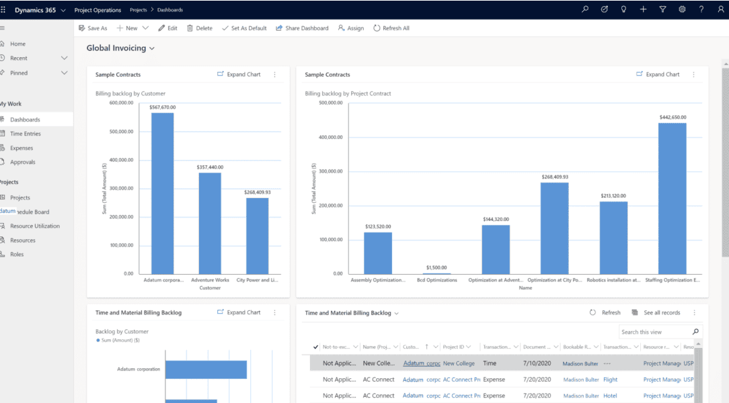Open the New College project ID link
The image size is (729, 403).
pyautogui.click(x=459, y=363)
